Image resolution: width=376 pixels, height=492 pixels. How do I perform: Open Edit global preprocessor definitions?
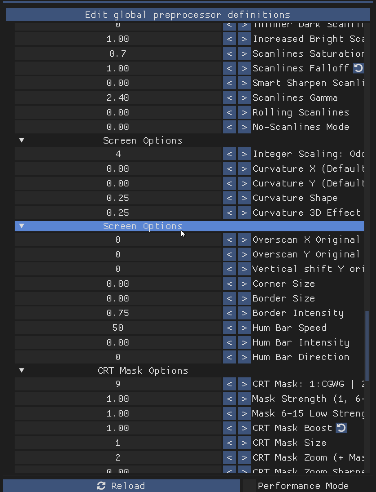click(x=187, y=15)
